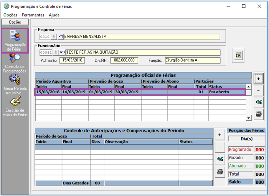Screen dimensions: 269x196
Task: Click the Funcionário lookup arrow button
Action: 56,52
